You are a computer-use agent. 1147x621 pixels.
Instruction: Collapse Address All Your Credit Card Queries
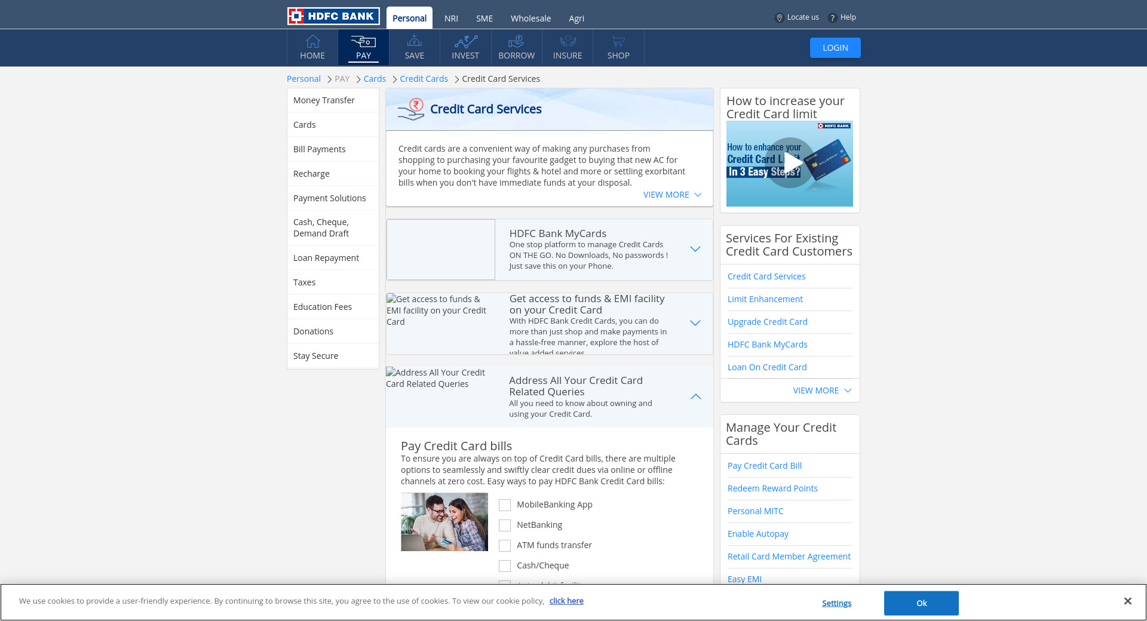(695, 396)
